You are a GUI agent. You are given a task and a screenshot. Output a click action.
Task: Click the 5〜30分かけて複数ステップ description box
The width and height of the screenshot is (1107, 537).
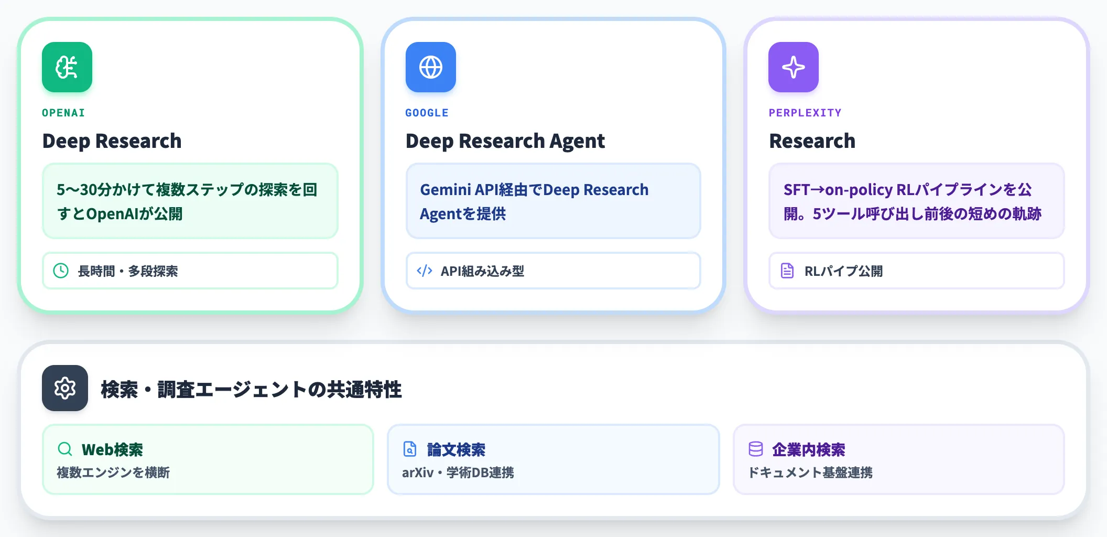coord(190,201)
